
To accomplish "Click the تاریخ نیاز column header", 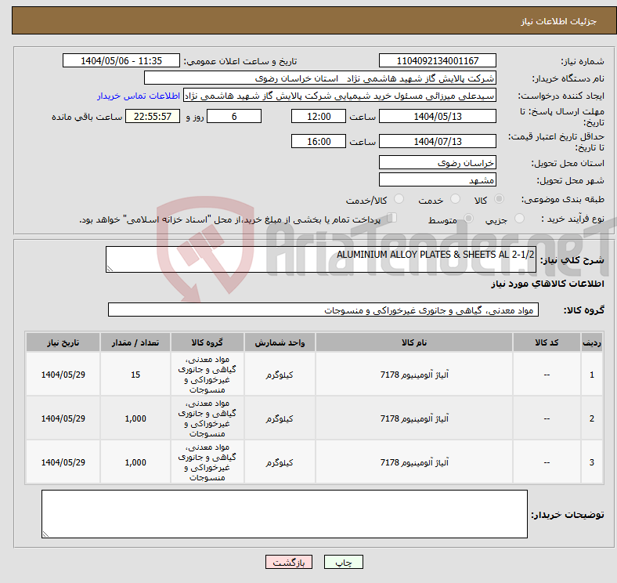I will (63, 342).
